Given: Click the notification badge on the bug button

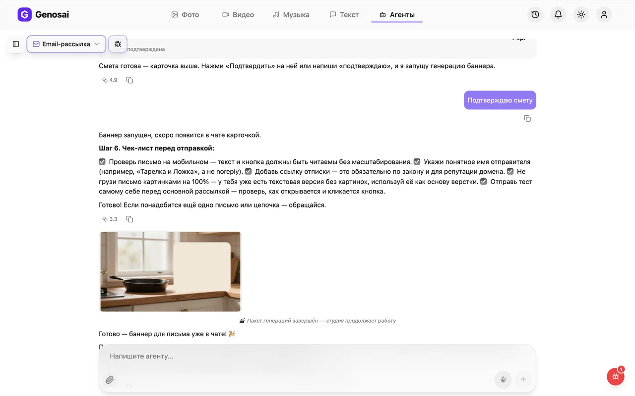Looking at the screenshot, I should tap(621, 369).
